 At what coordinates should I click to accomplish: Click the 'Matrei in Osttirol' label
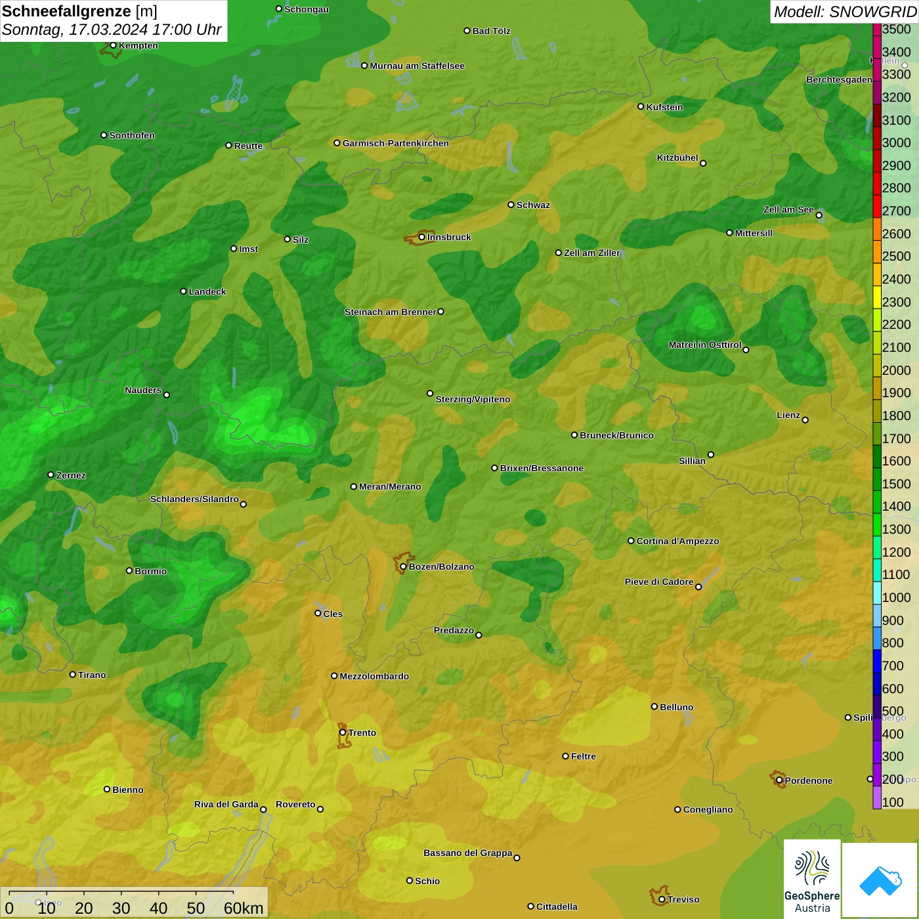click(705, 345)
